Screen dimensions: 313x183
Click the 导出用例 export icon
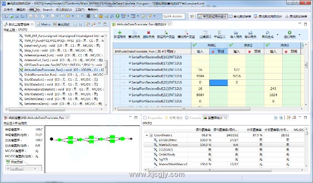click(250, 33)
